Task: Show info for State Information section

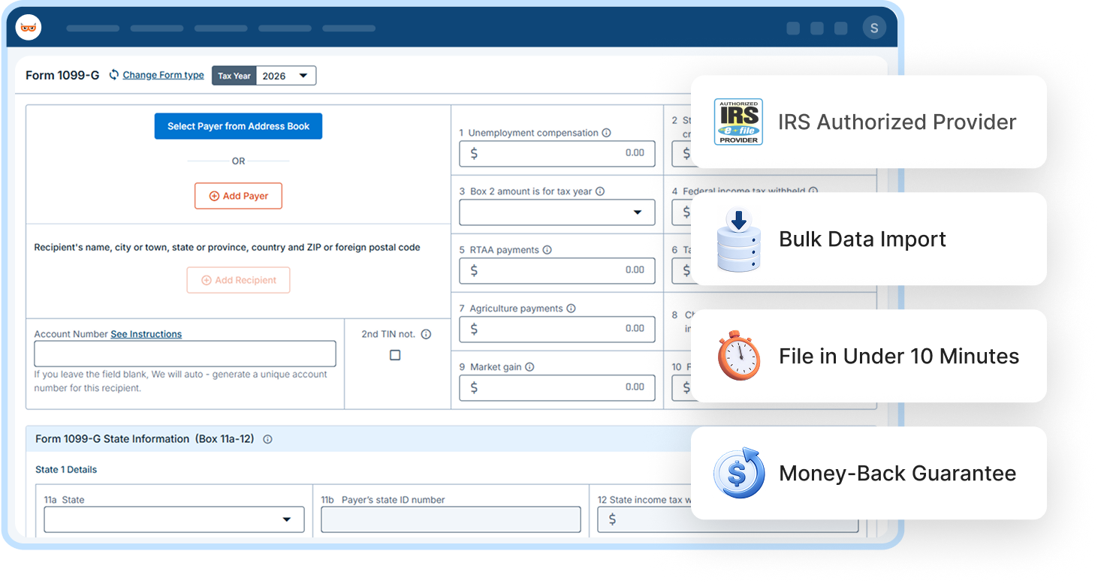Action: 267,439
